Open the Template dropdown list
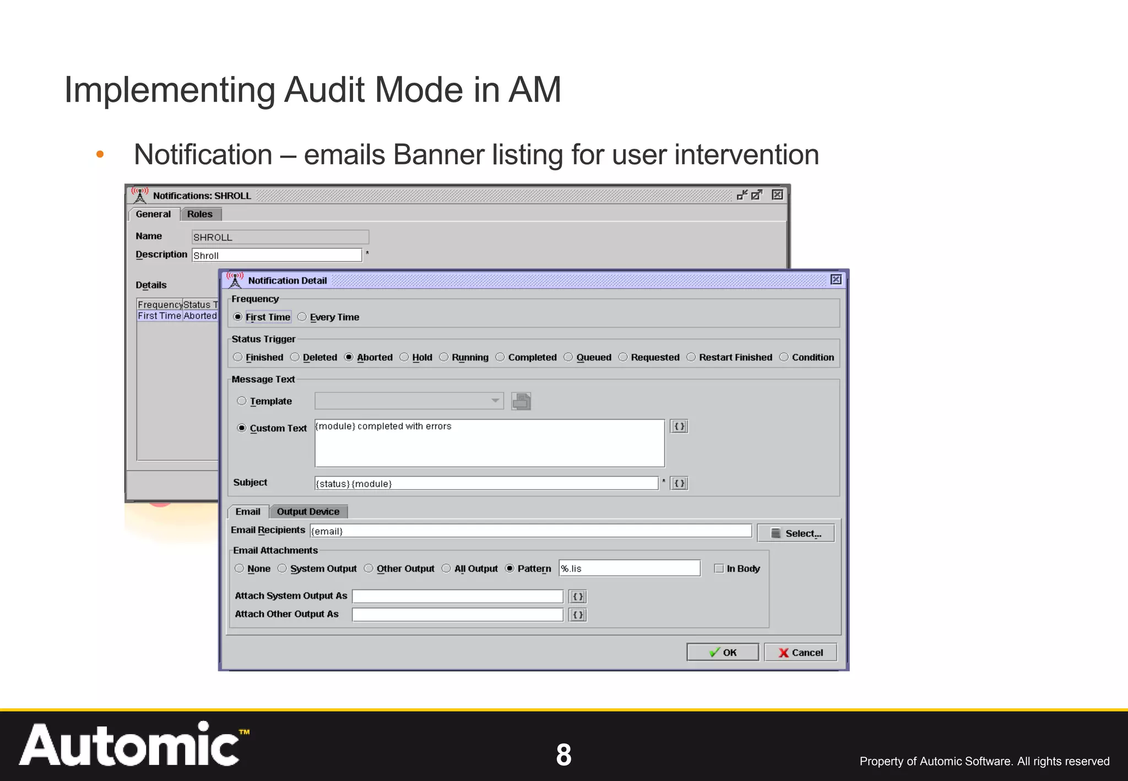 point(409,401)
